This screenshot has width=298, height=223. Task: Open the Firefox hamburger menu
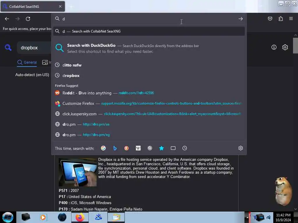(x=291, y=19)
